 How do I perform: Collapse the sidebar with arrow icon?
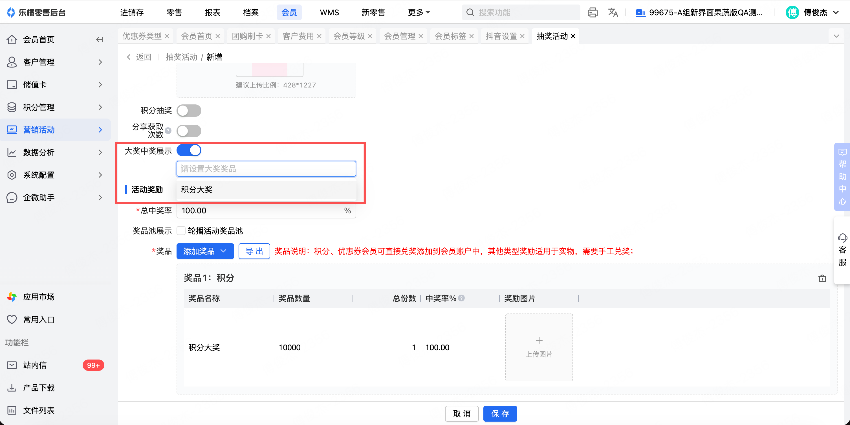(99, 40)
